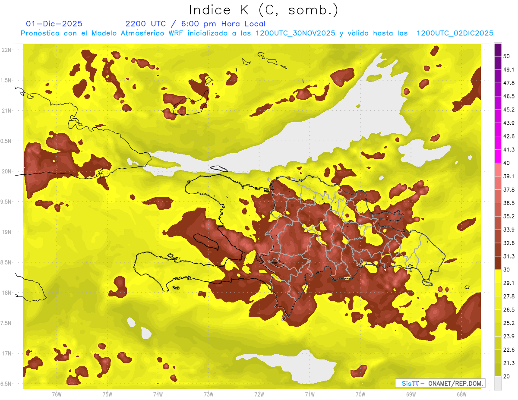
Task: Click the title 'Indice K (C, somb.)'
Action: coord(264,10)
